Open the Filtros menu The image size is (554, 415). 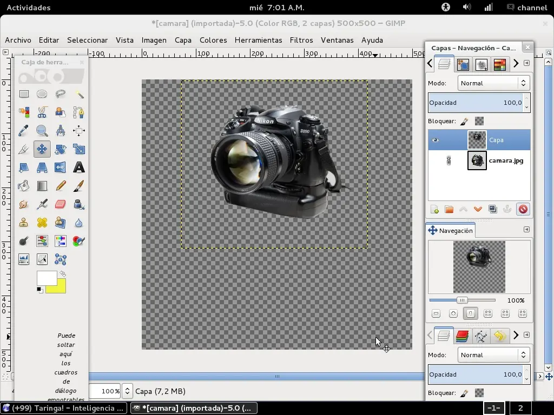(x=301, y=40)
